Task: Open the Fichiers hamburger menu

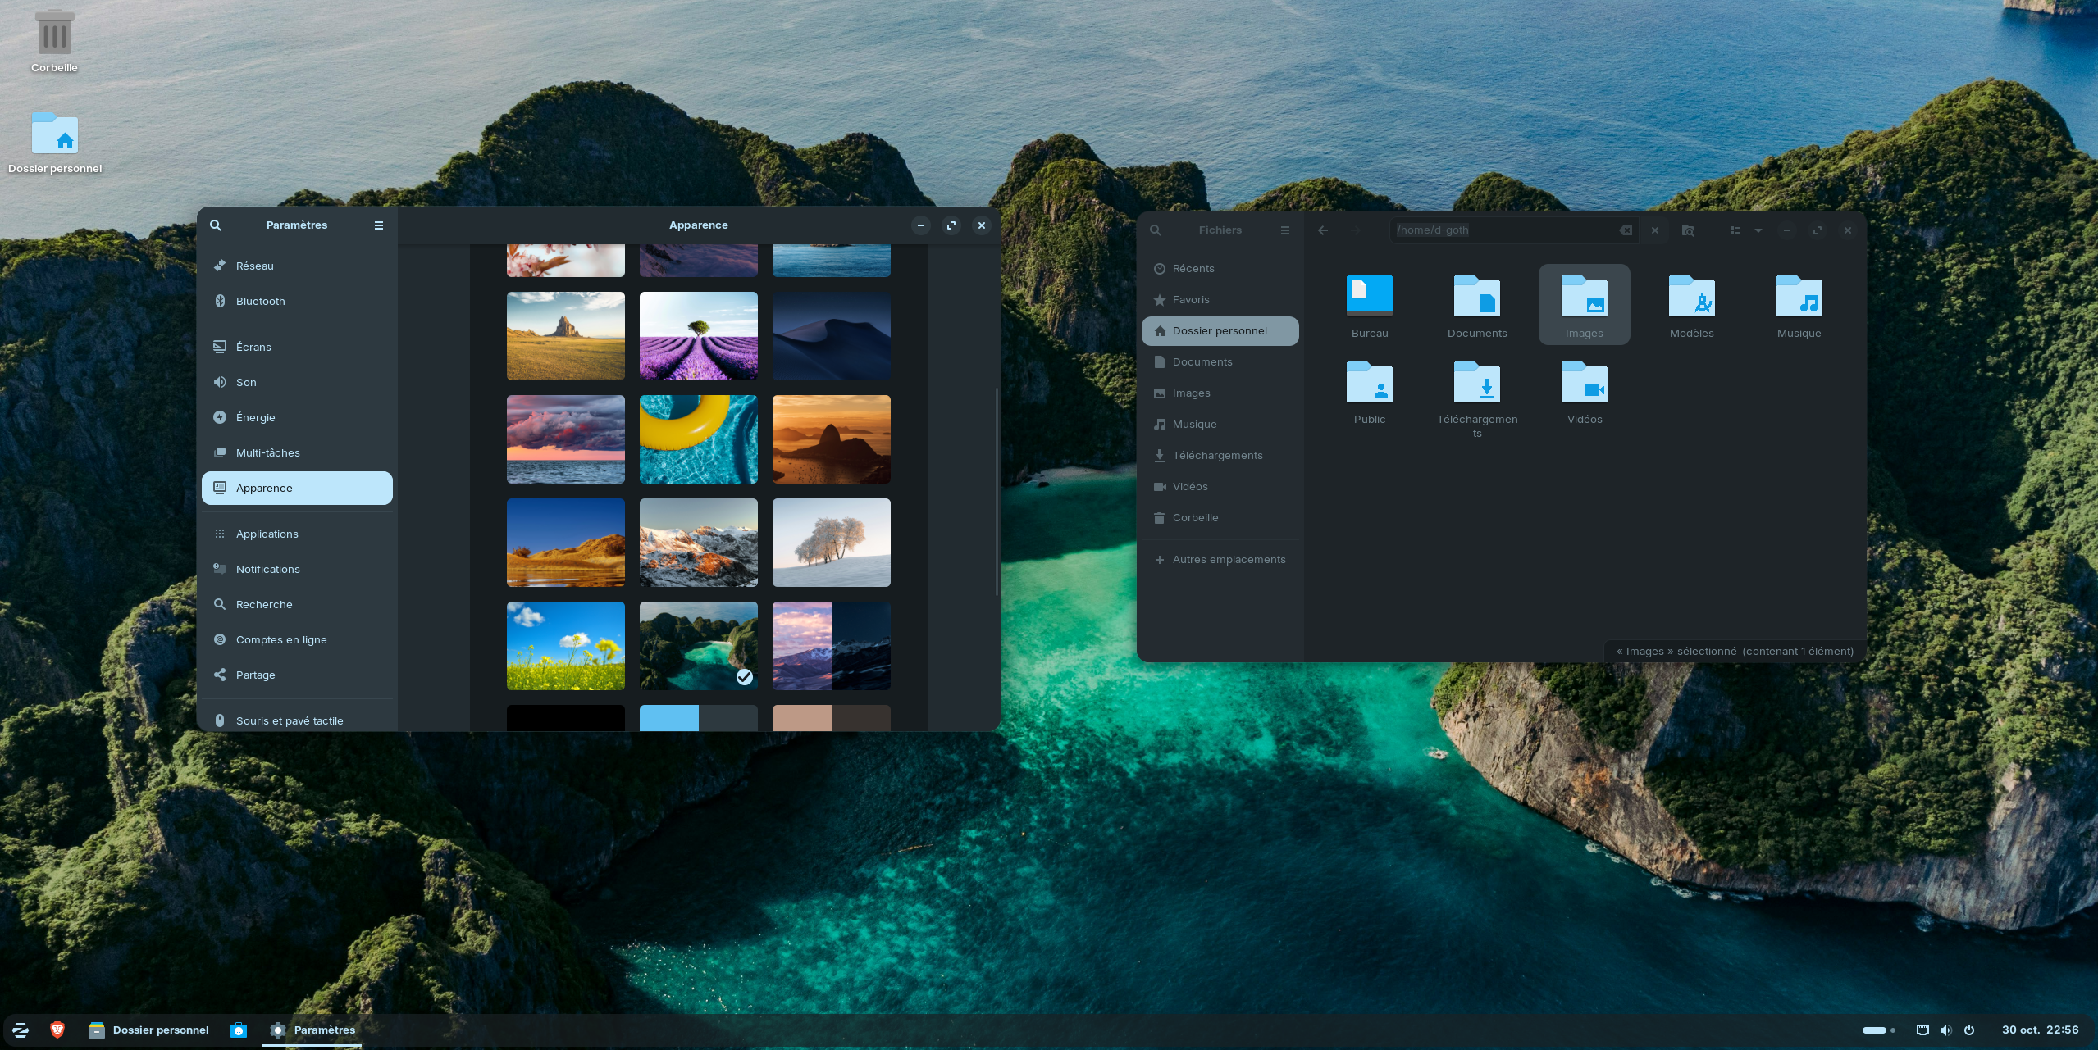Action: coord(1284,230)
